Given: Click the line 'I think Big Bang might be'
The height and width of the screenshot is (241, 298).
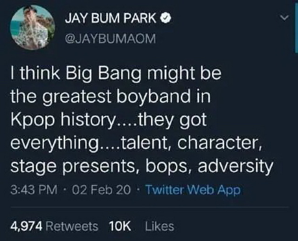Looking at the screenshot, I should [116, 74].
